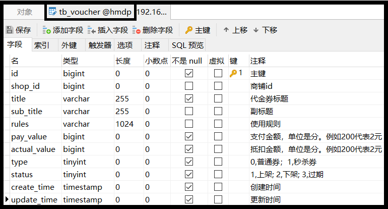The width and height of the screenshot is (388, 209).
Task: Click the primary key icon in id row
Action: click(233, 73)
